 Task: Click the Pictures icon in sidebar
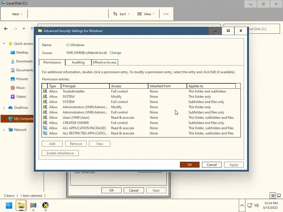click(13, 79)
